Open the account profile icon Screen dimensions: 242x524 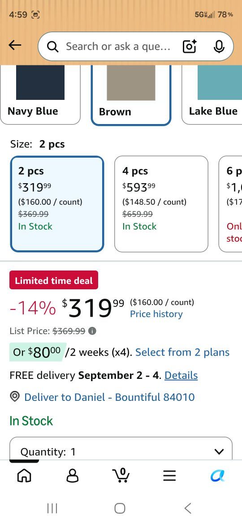point(73,476)
